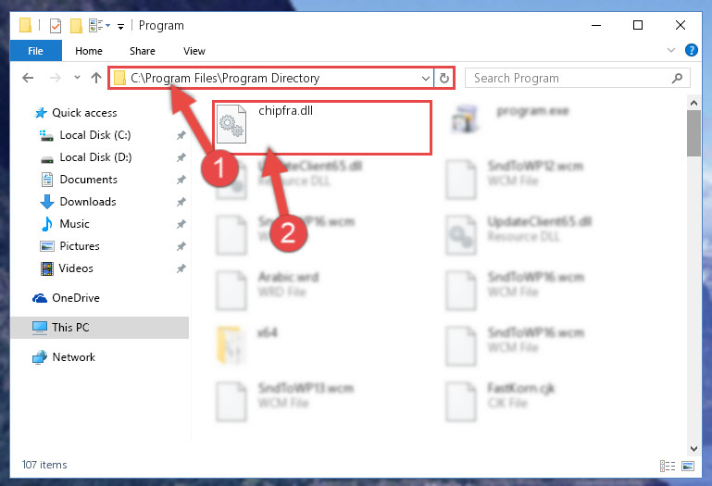Click the vertical scrollbar thumb

coord(693,133)
